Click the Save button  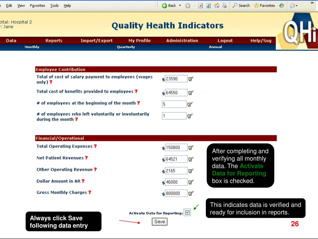[160, 222]
